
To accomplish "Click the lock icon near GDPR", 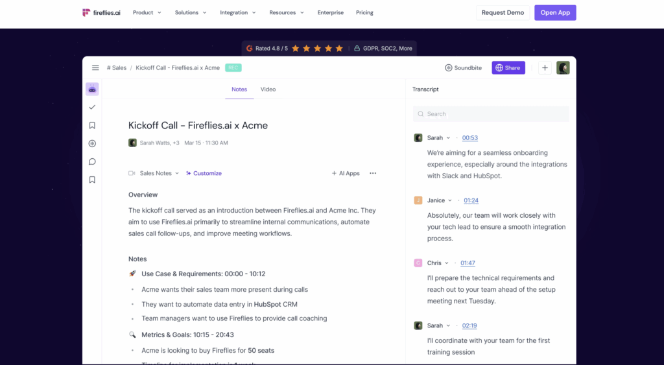I will click(x=357, y=48).
